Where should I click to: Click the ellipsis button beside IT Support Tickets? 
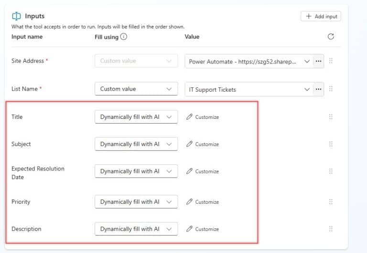319,89
